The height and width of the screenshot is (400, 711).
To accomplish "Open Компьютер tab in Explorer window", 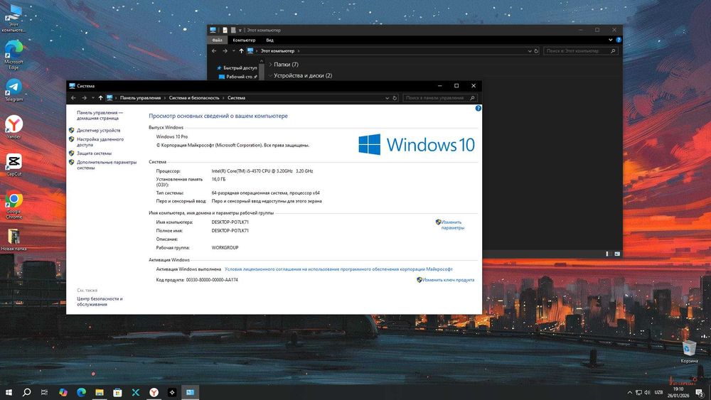I will [244, 40].
